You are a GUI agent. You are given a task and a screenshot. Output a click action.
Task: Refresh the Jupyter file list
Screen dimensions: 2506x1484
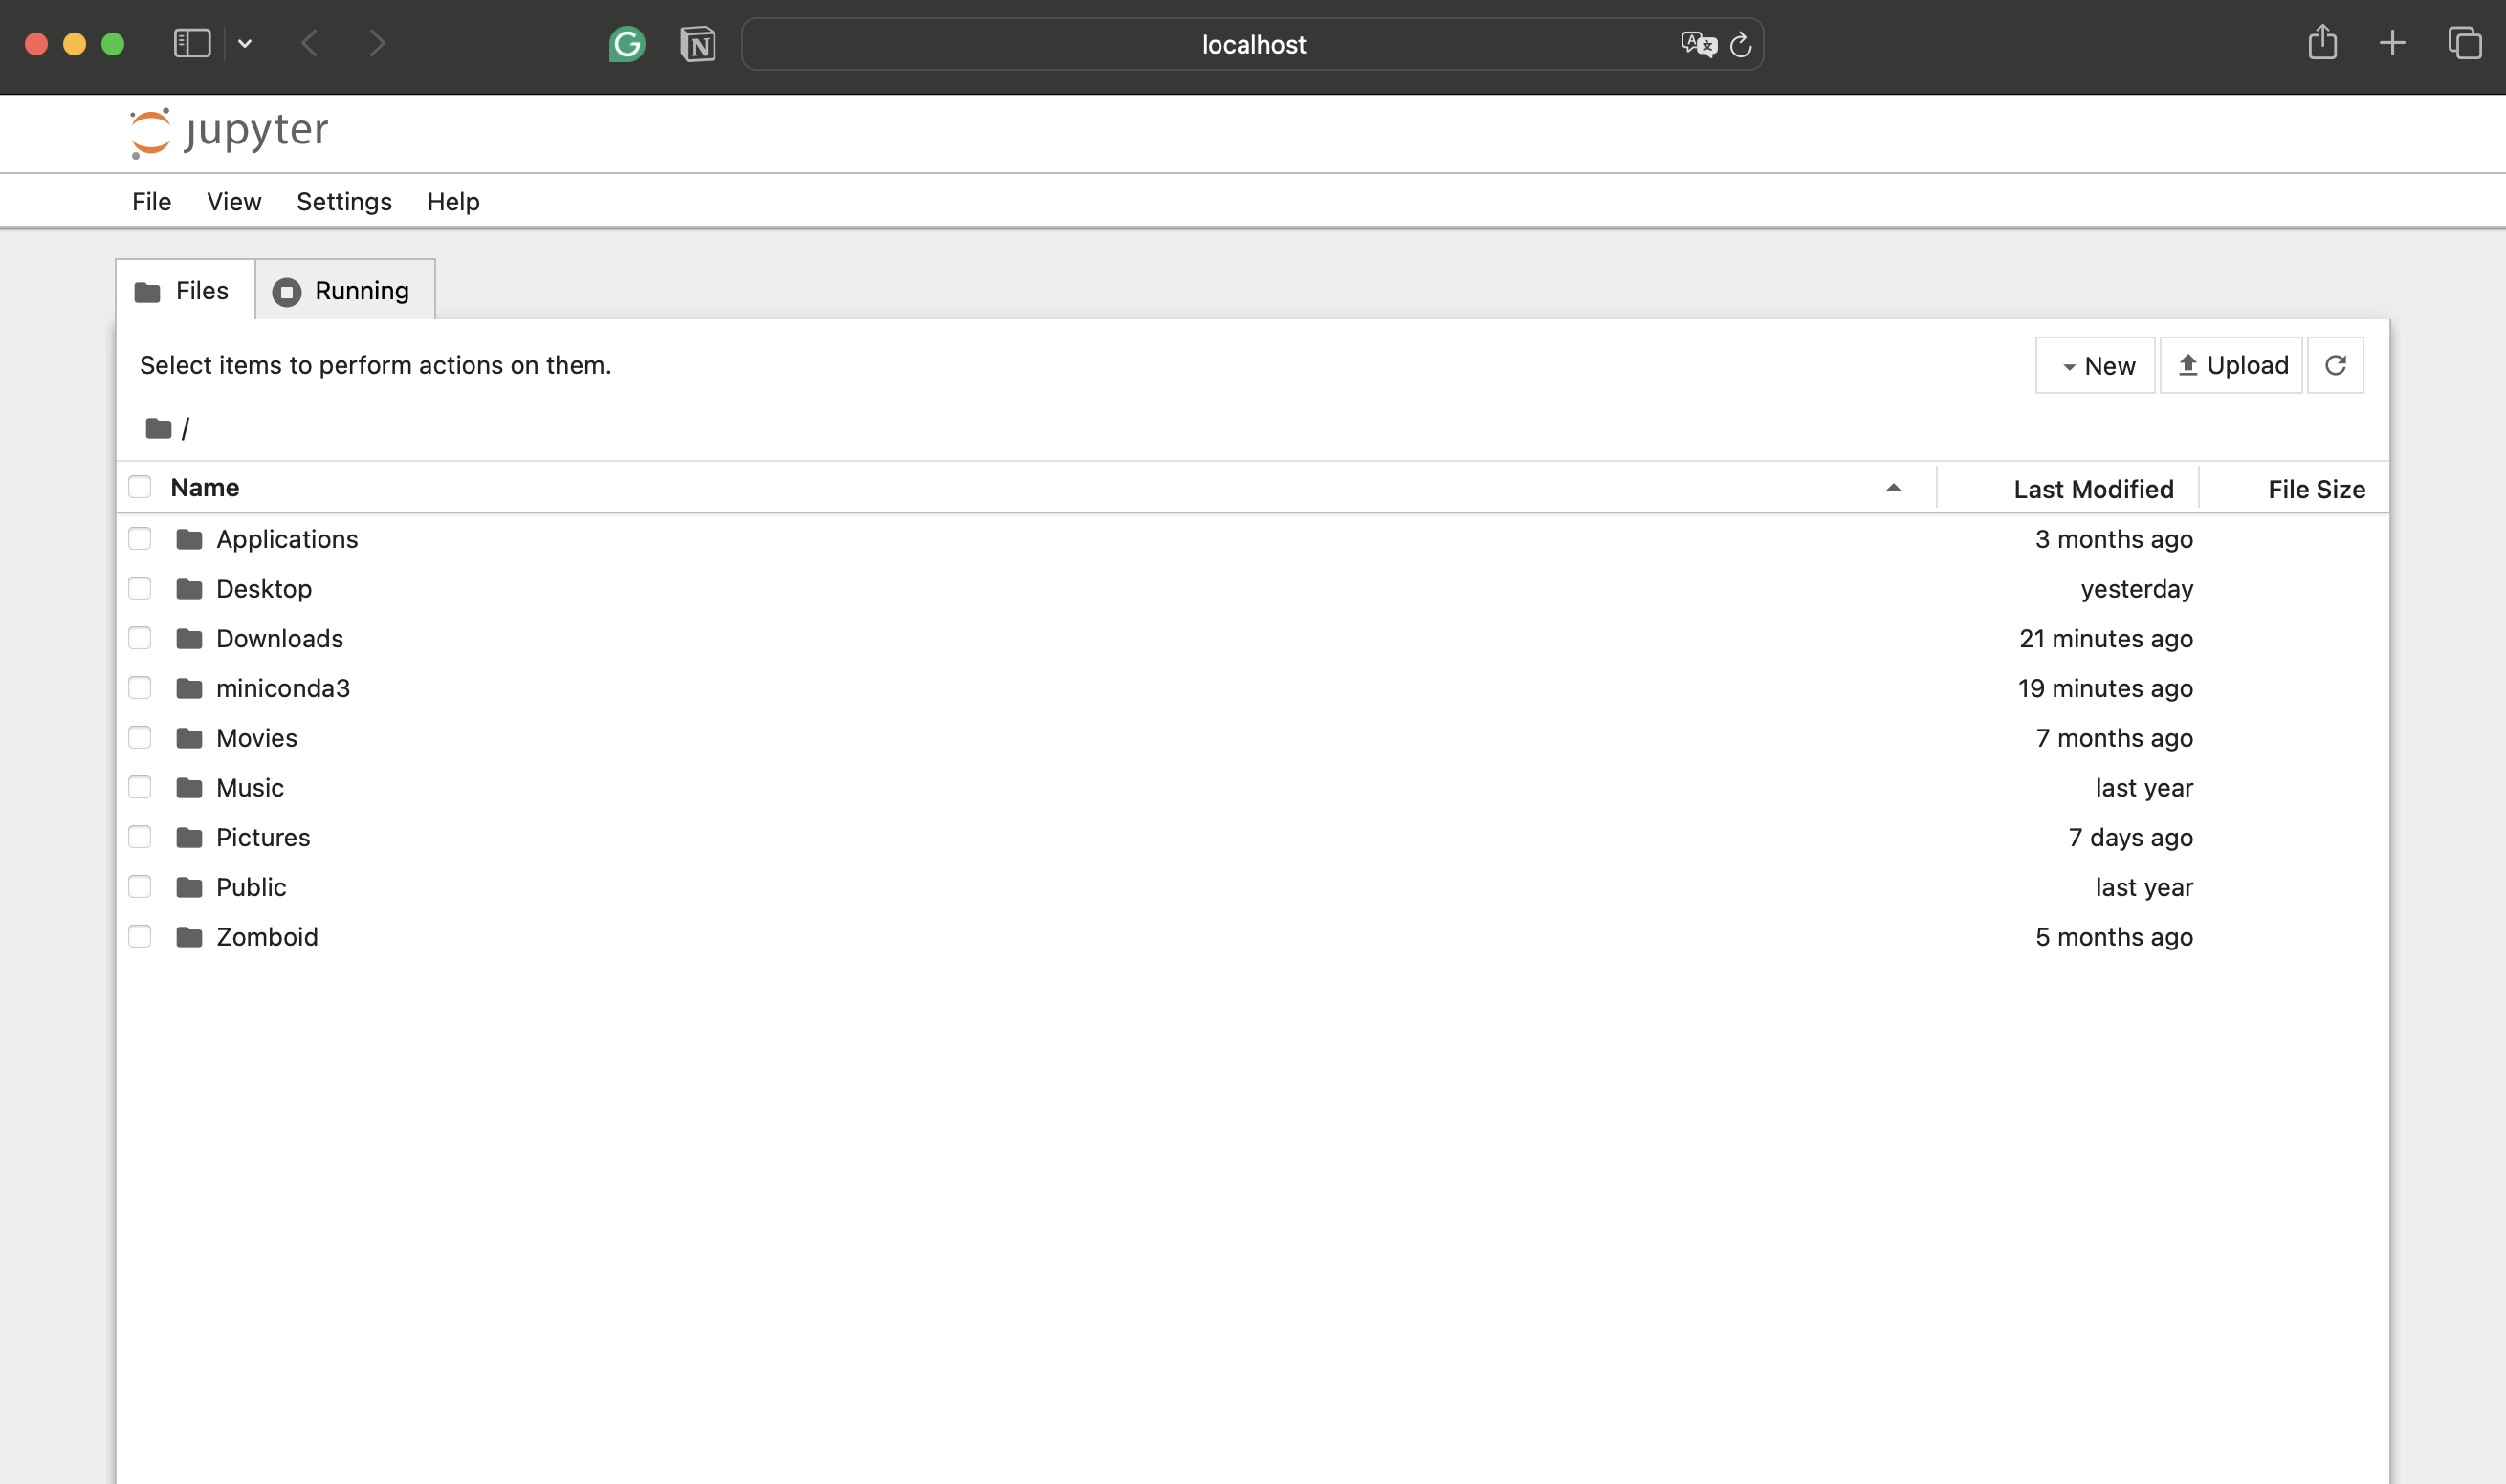(2335, 365)
